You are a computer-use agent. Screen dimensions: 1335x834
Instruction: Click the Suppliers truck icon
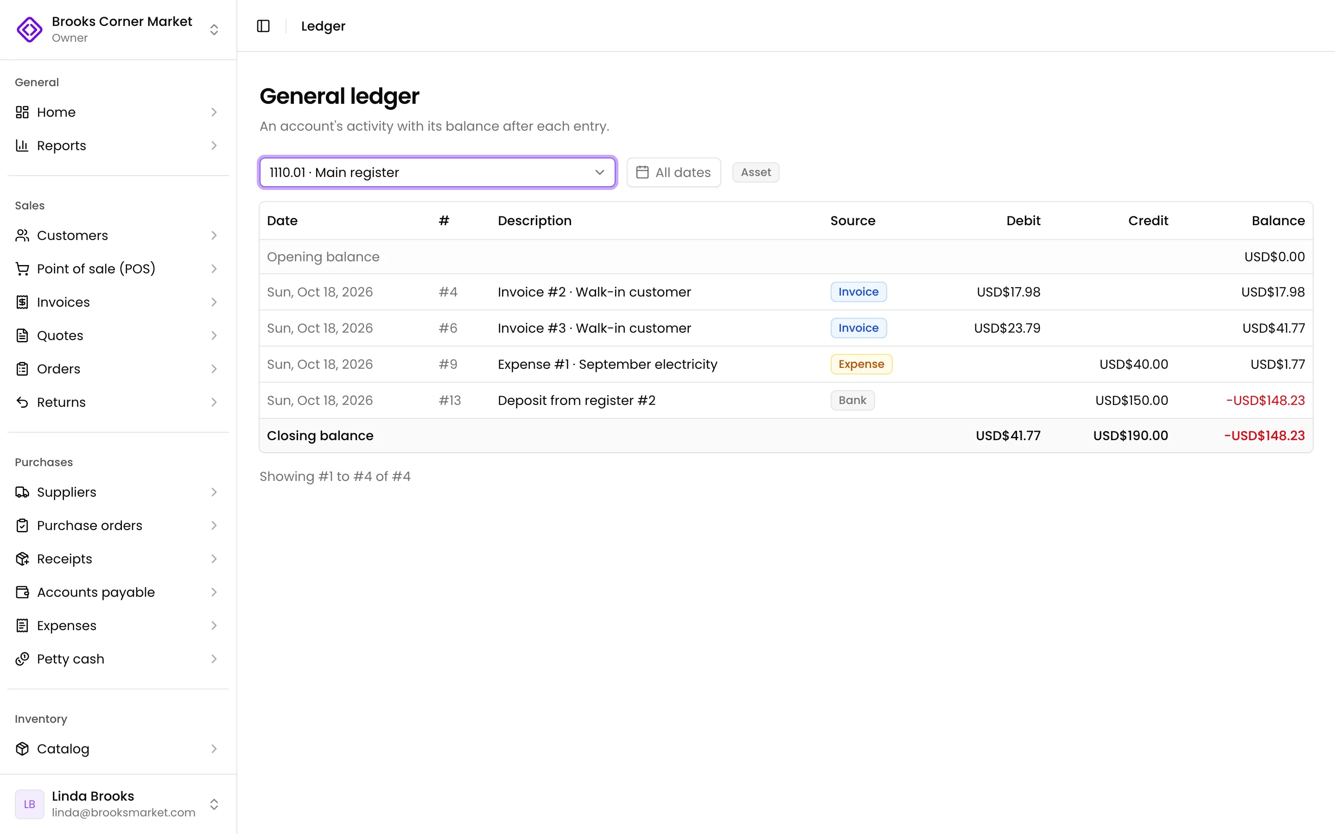point(22,492)
